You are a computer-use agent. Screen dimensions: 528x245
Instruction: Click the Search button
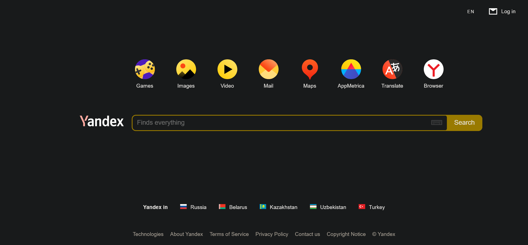tap(464, 123)
